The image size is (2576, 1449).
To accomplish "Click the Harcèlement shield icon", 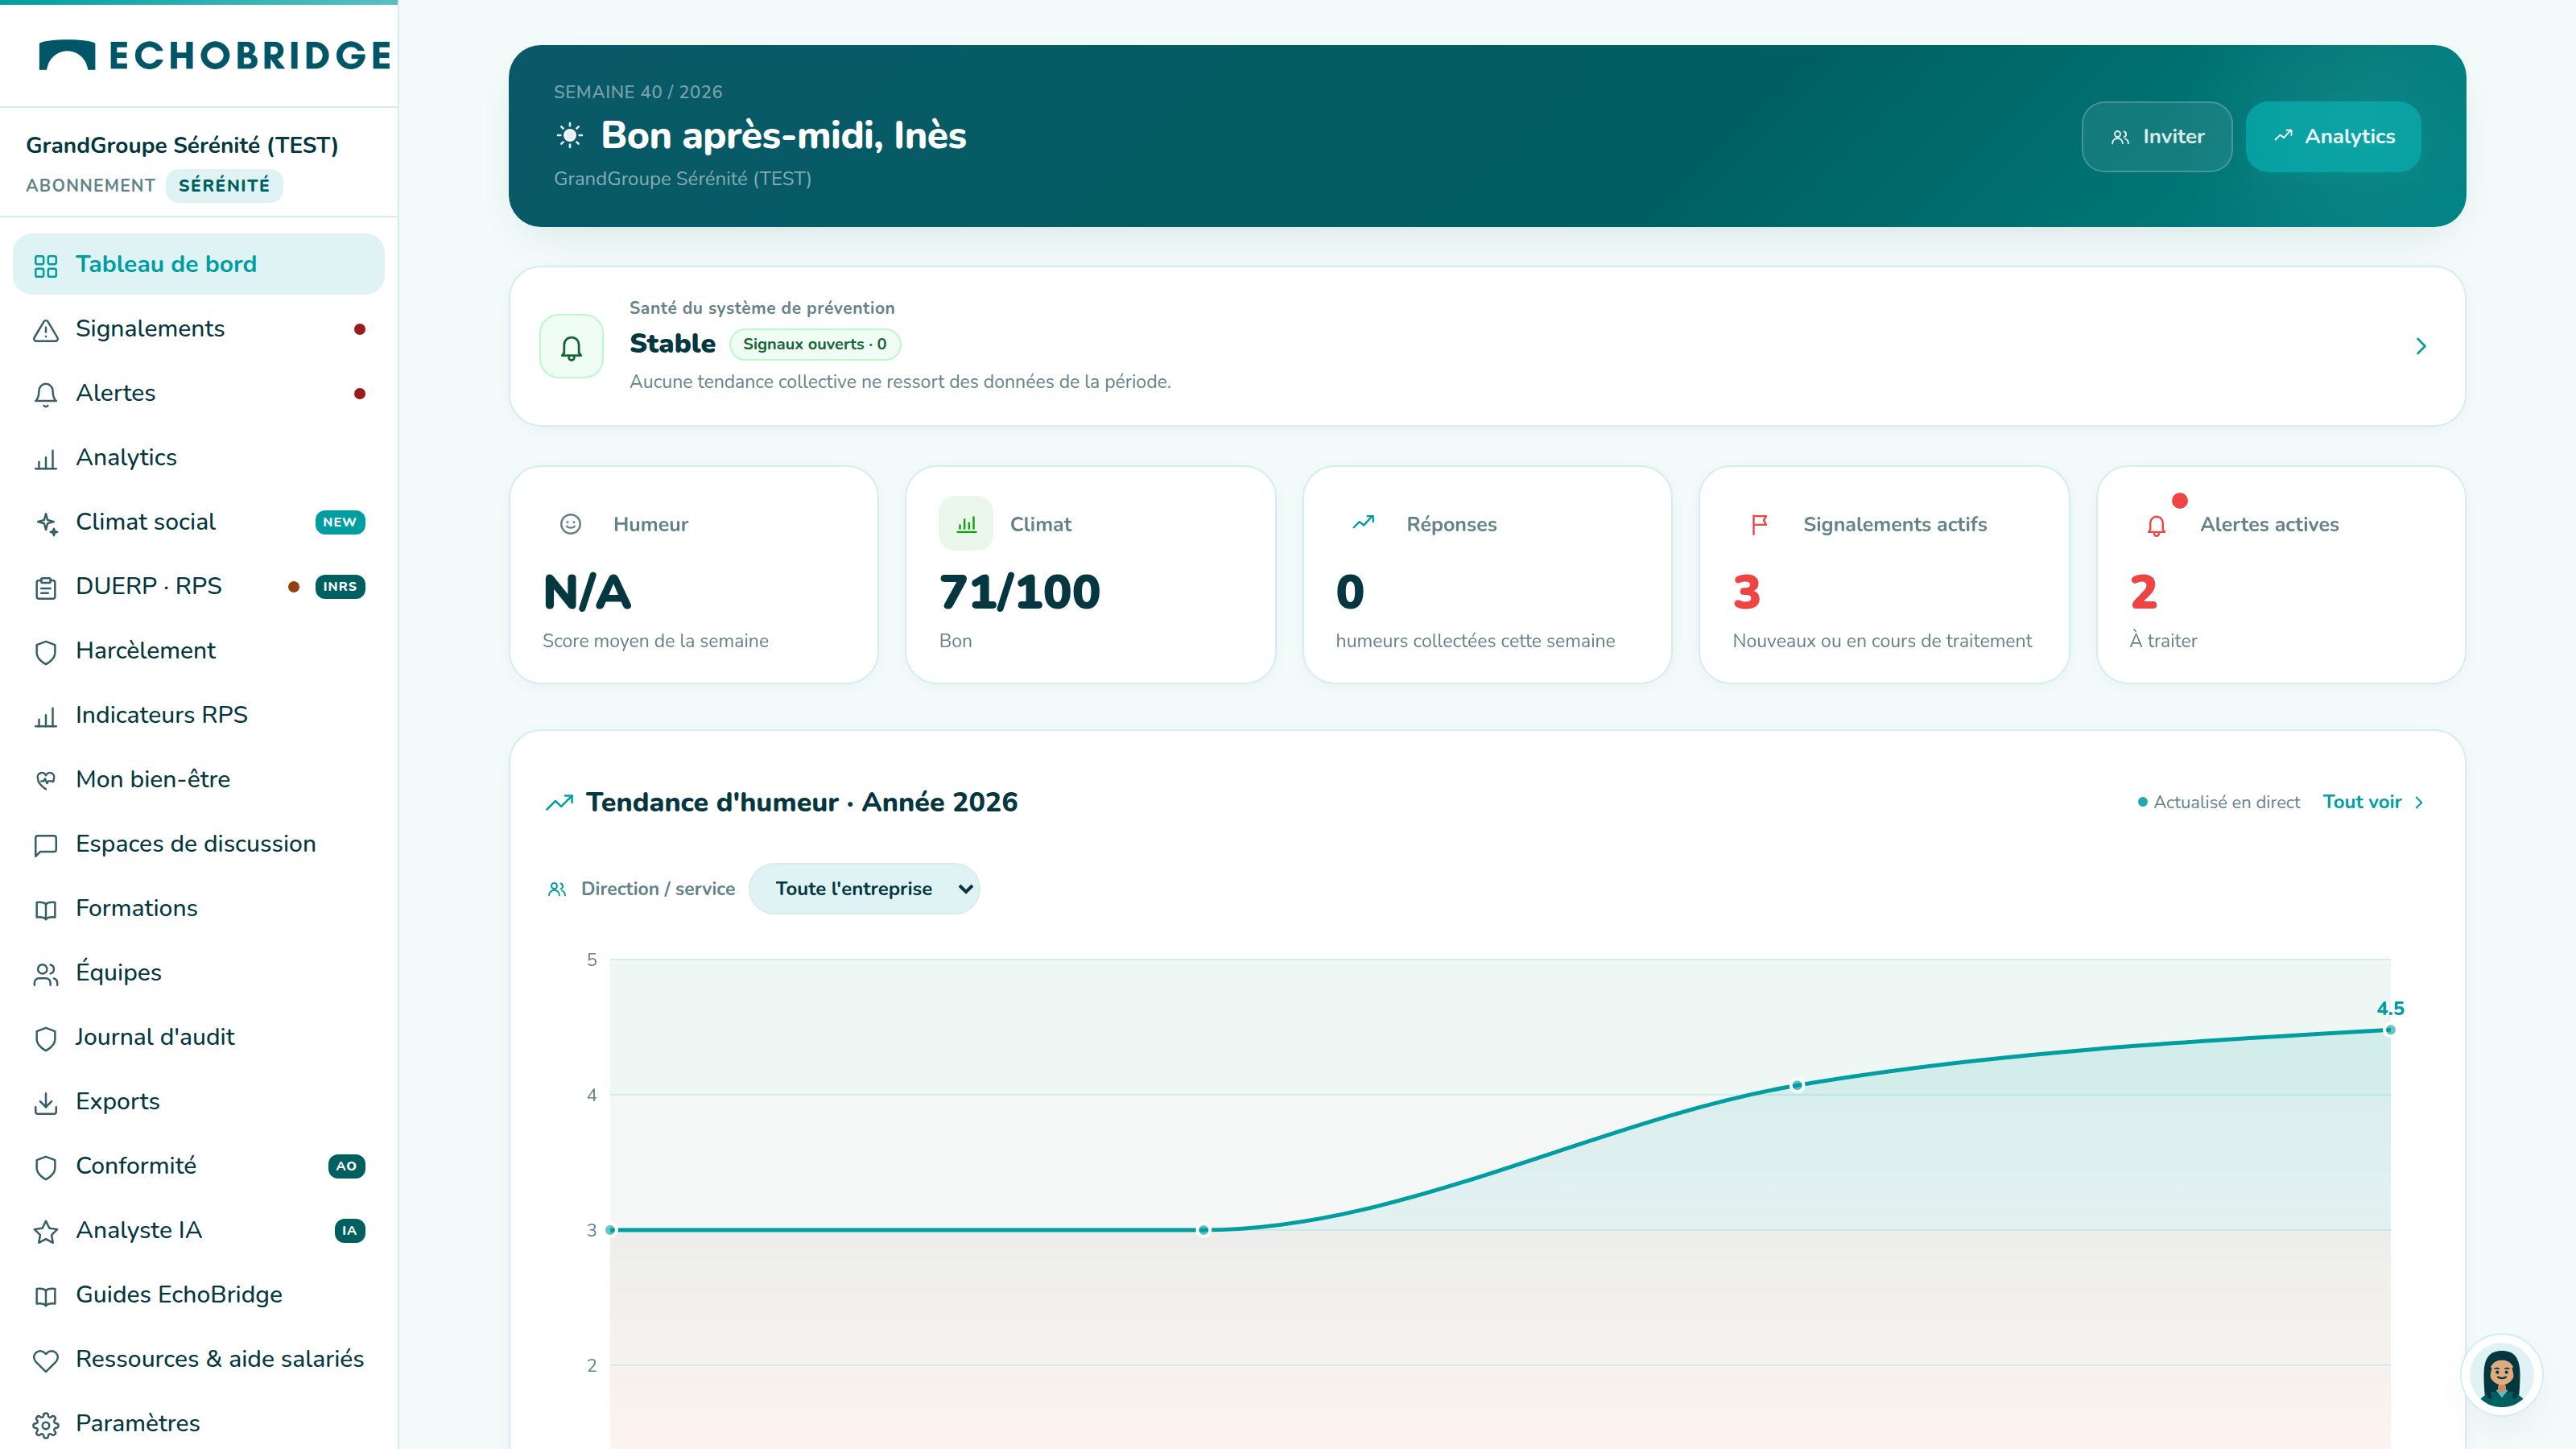I will [46, 652].
